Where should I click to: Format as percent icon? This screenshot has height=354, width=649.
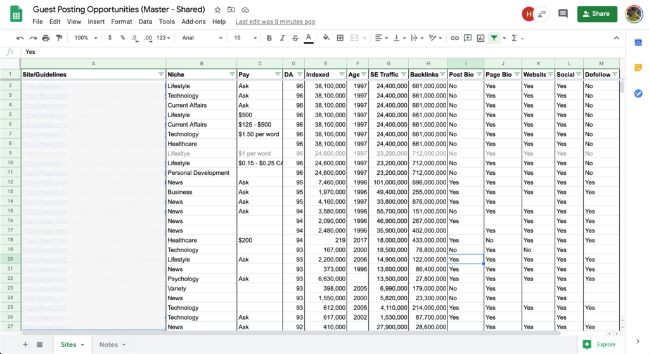[x=122, y=37]
